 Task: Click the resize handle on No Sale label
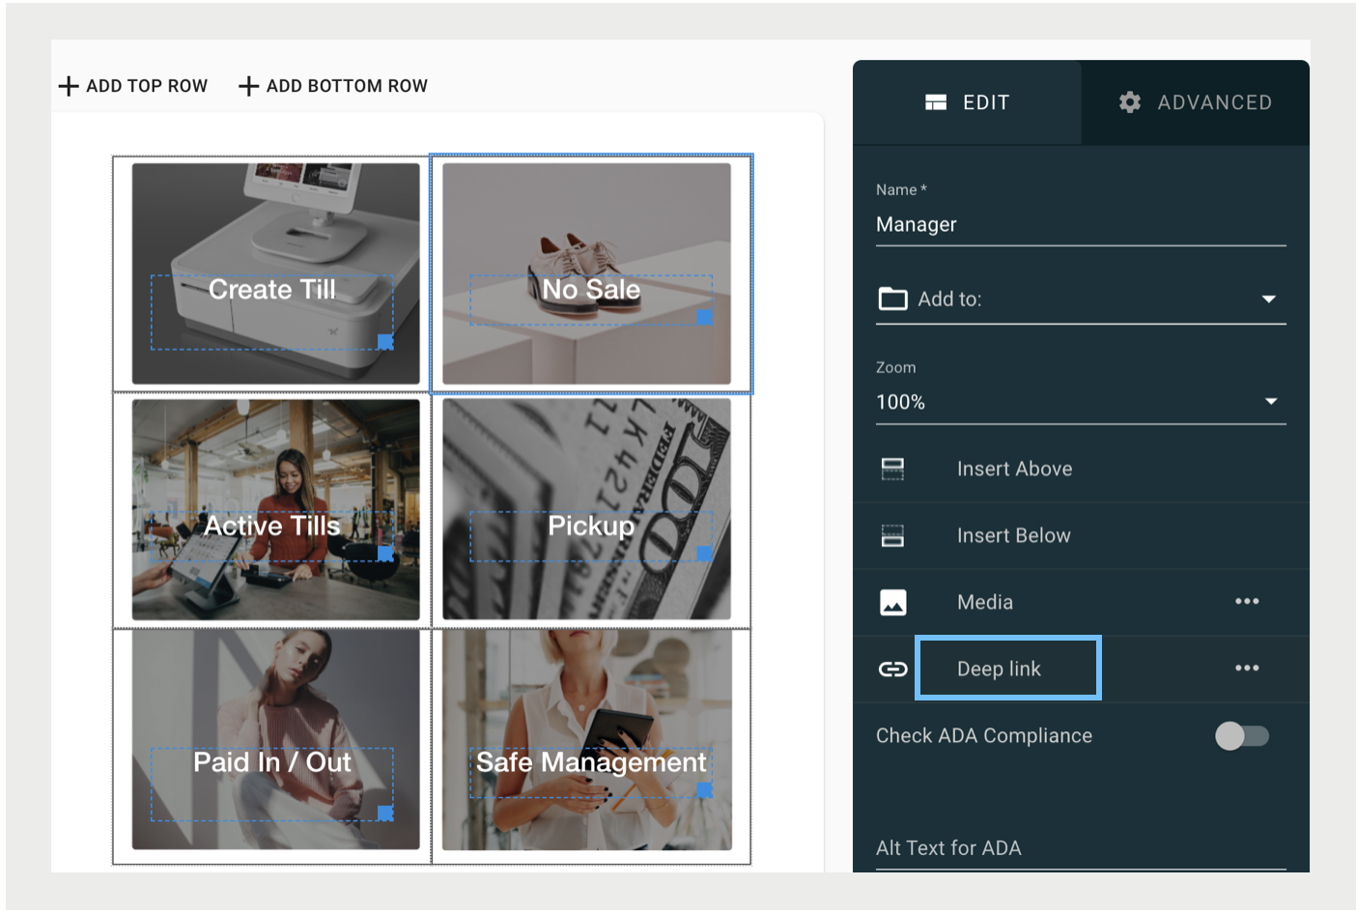coord(704,317)
